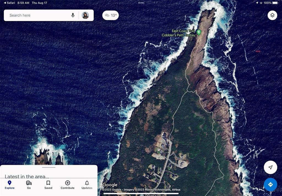This screenshot has height=196, width=282.
Task: Tap the three-dot indicator at screen top
Action: (x=141, y=3)
